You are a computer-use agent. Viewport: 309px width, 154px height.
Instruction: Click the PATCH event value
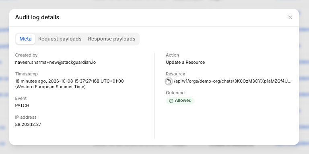coord(22,106)
